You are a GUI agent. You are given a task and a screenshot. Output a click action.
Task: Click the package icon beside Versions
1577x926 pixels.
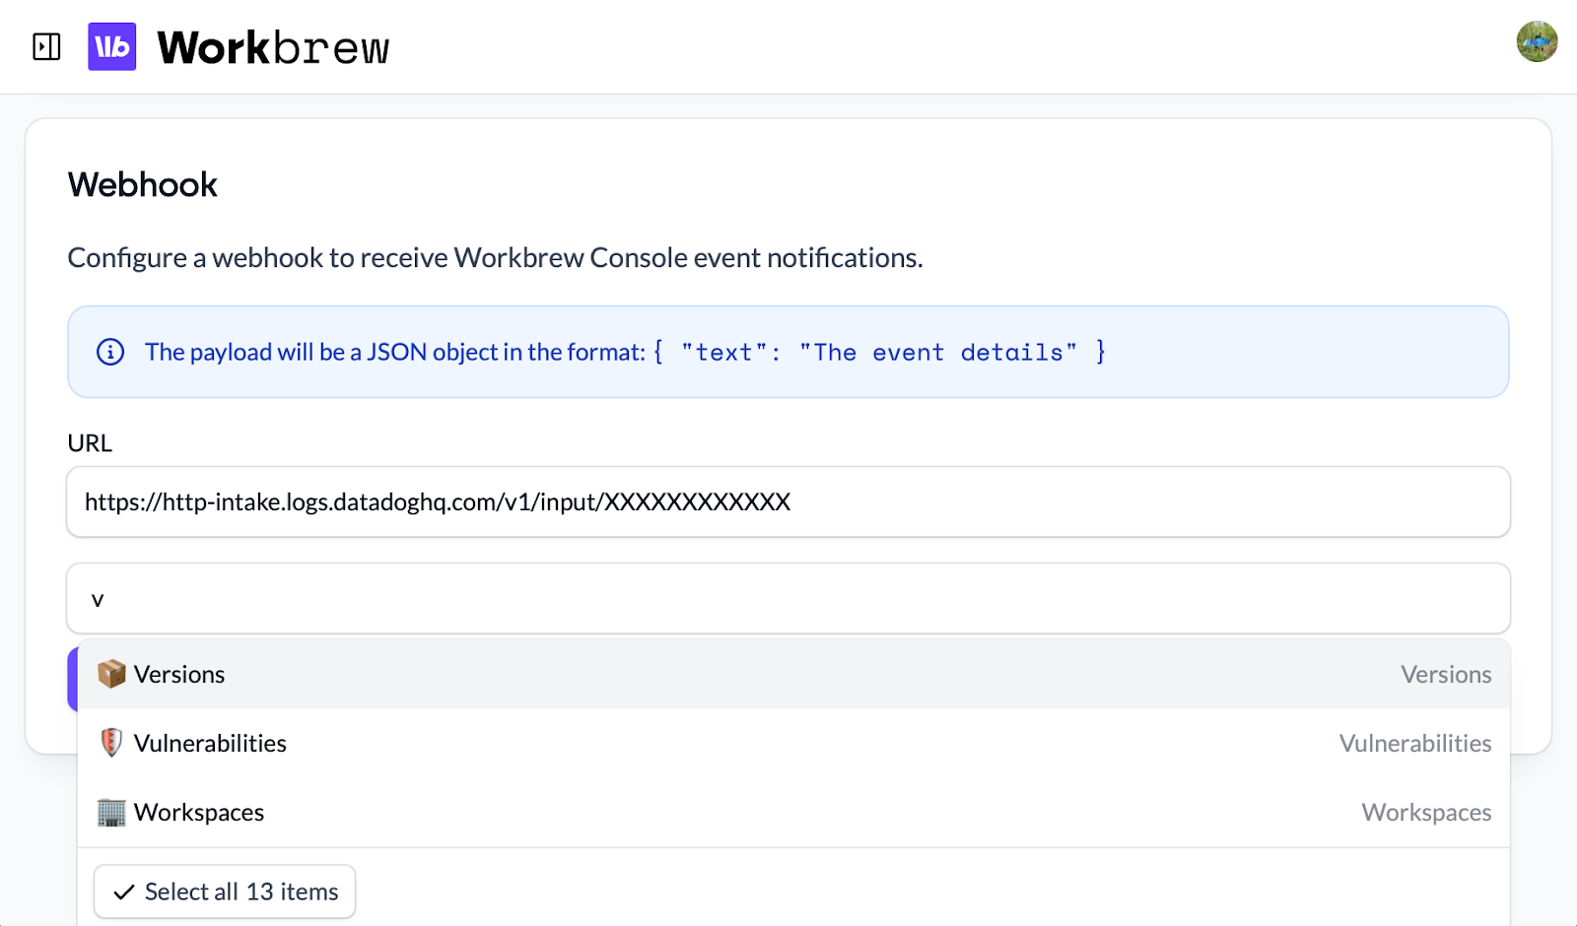(111, 674)
